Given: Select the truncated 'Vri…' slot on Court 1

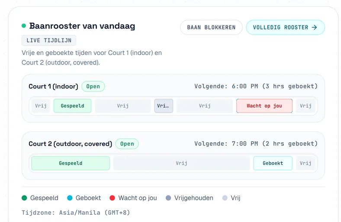Looking at the screenshot, I should (164, 106).
